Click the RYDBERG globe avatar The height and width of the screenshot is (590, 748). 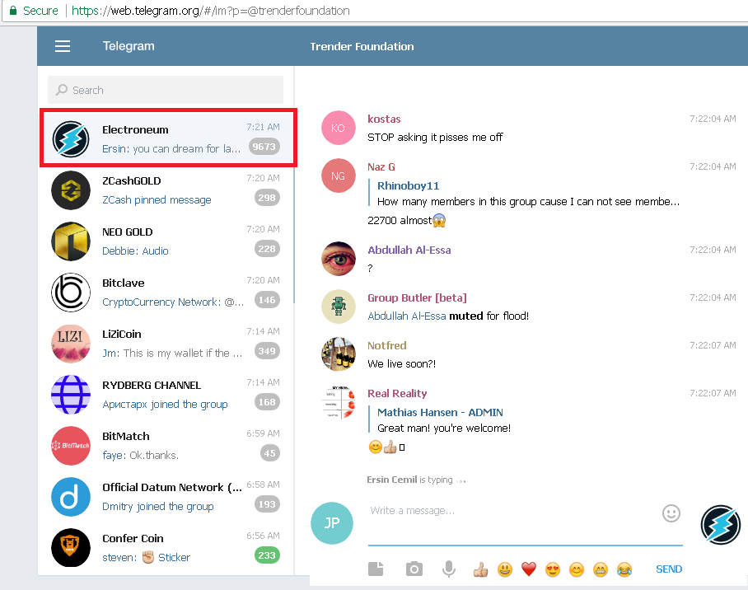[x=71, y=394]
